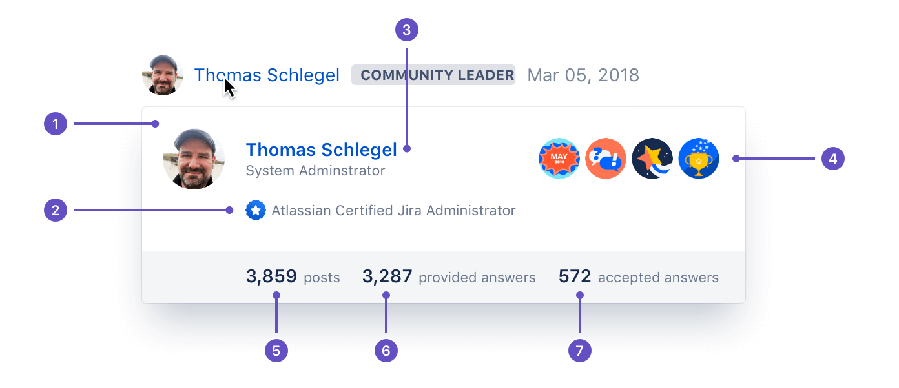Click annotation marker number 7

[580, 351]
